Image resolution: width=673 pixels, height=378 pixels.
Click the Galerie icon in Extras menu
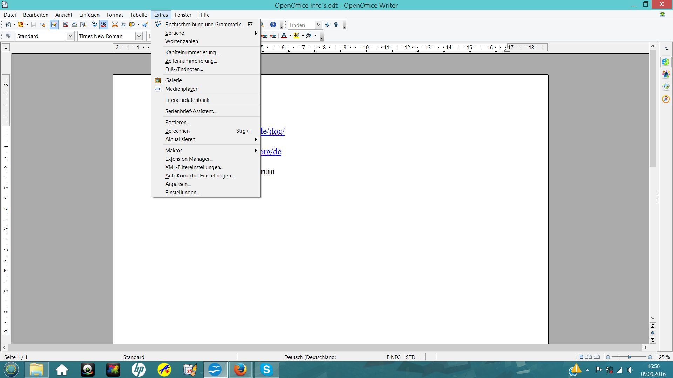(x=158, y=80)
